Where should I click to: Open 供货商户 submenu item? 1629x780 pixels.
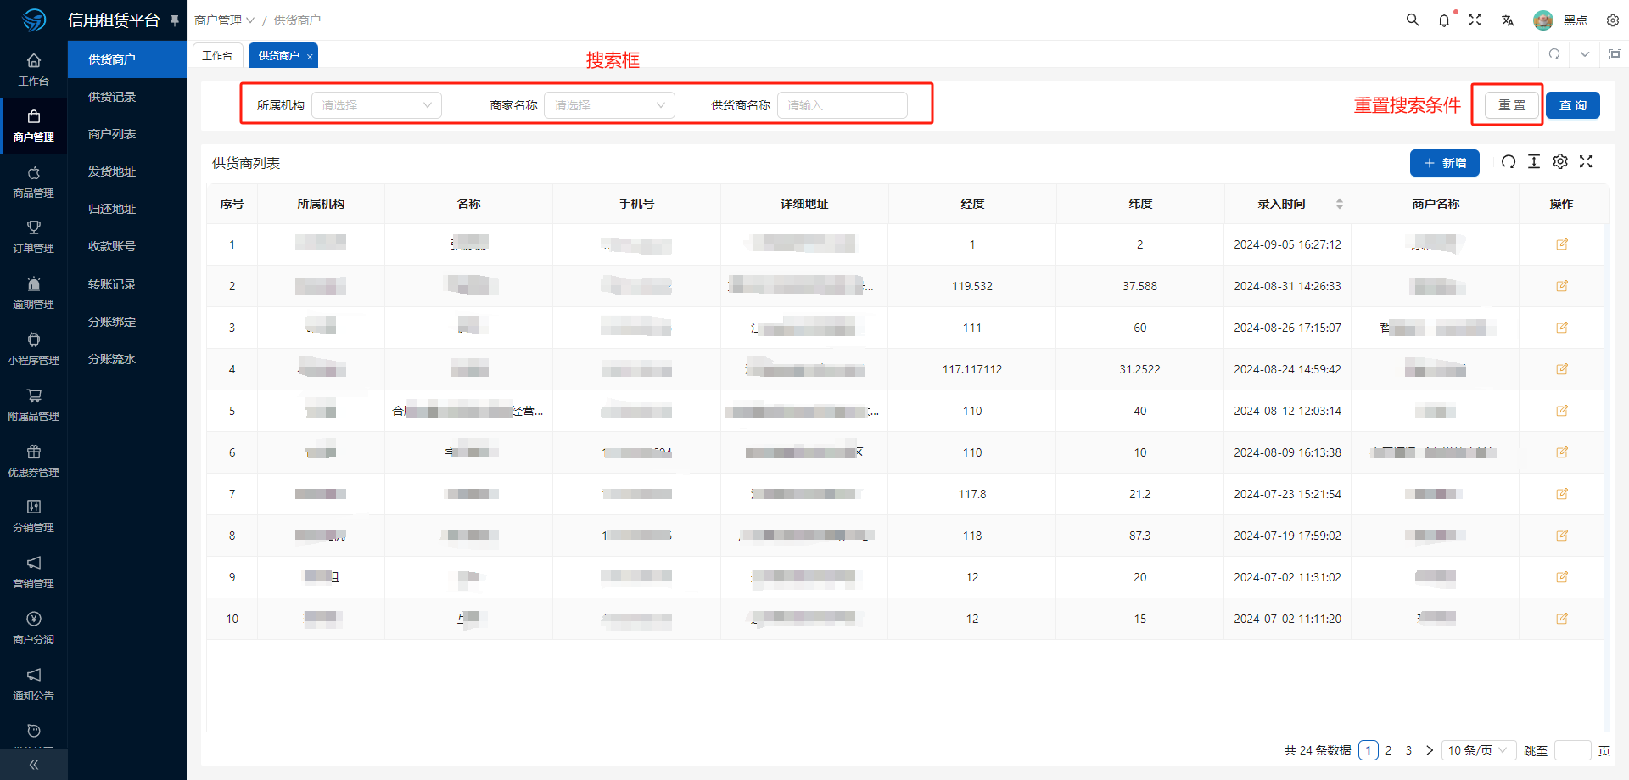[x=127, y=59]
